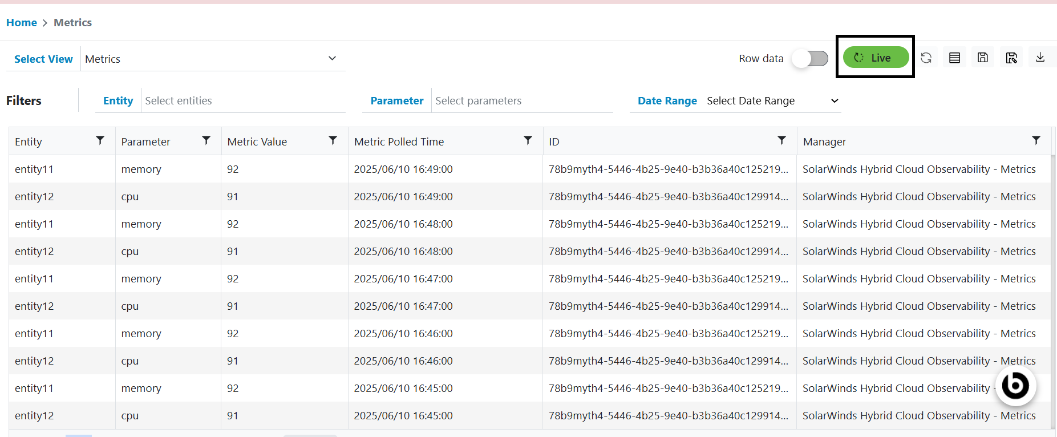Select the first entity11 row cell

(x=34, y=169)
